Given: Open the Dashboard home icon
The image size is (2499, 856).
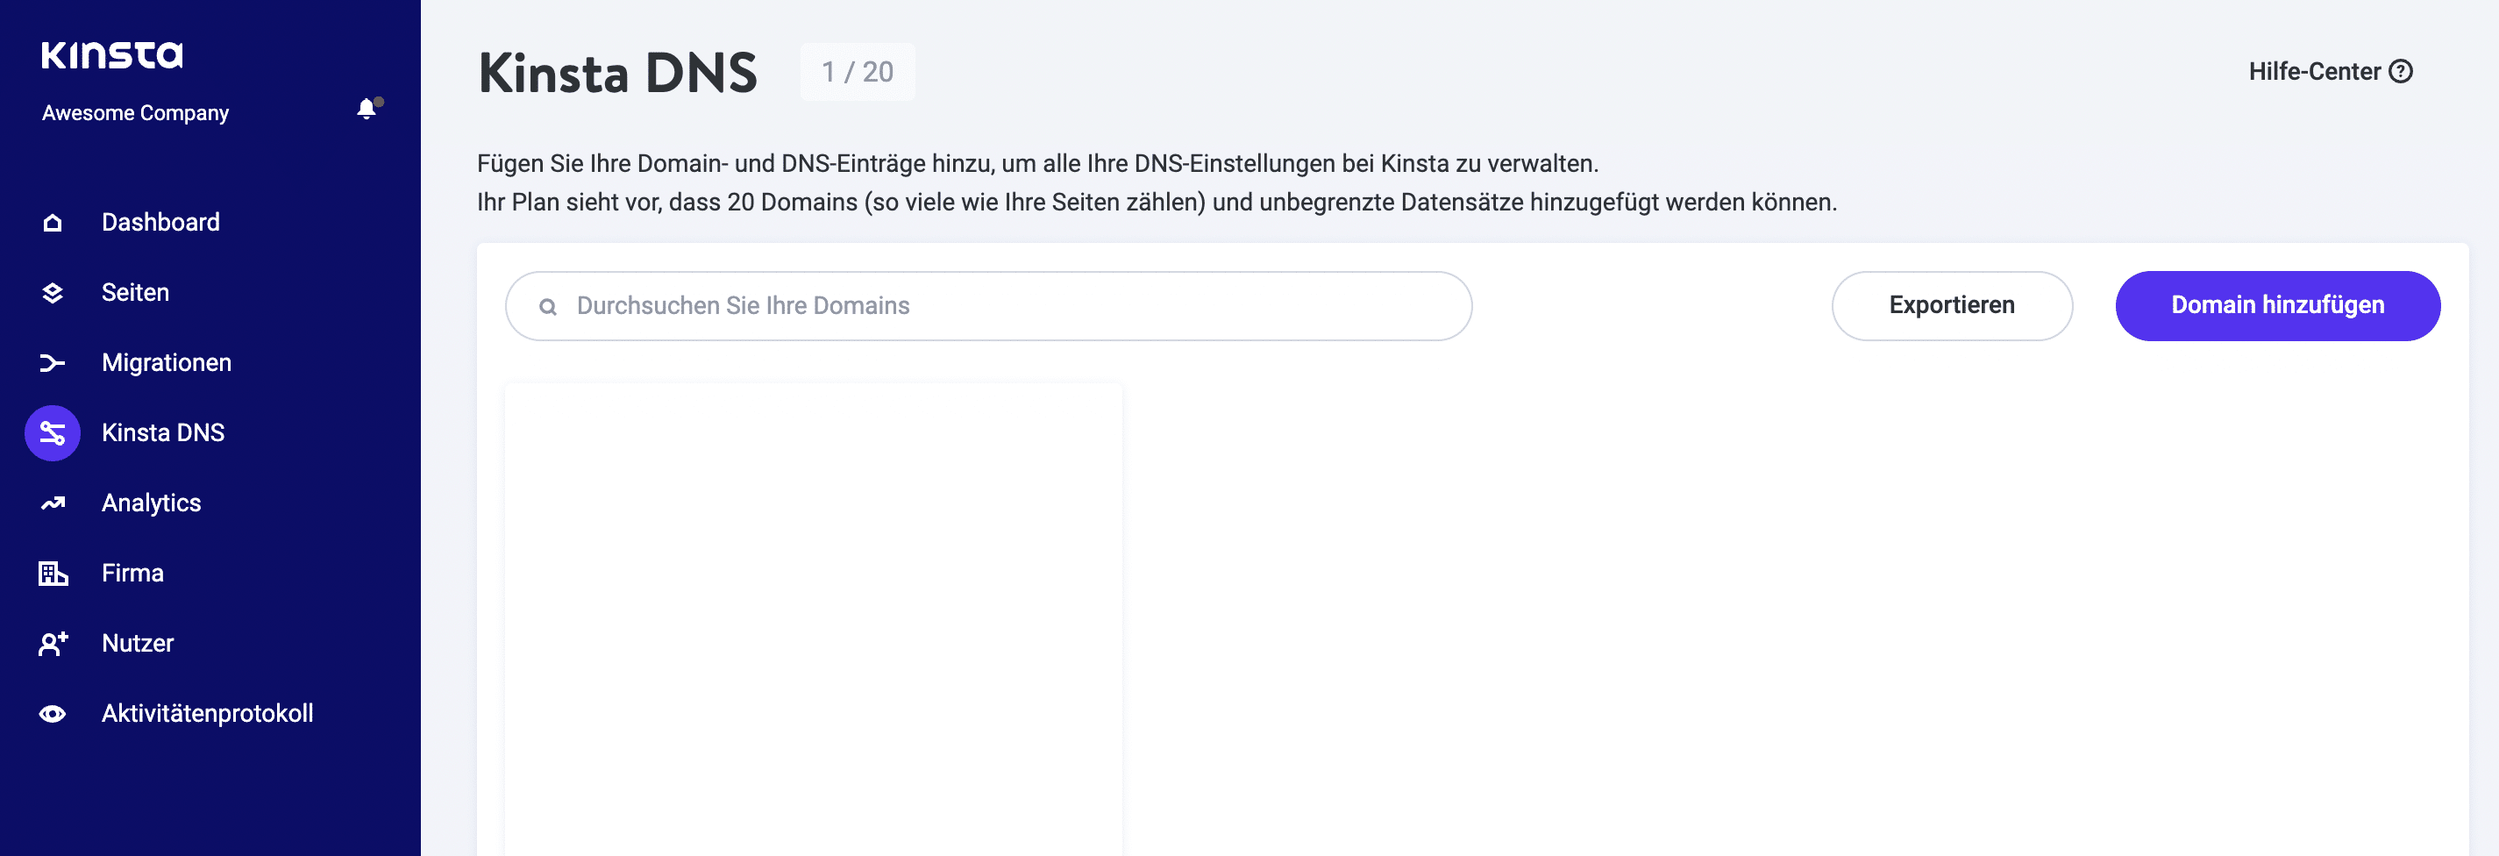Looking at the screenshot, I should (52, 222).
